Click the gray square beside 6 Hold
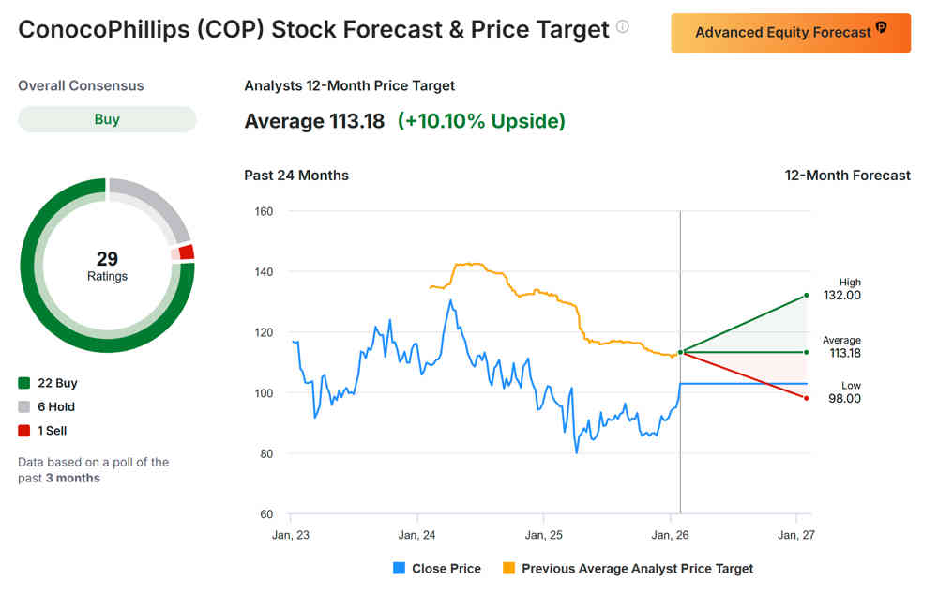 pos(24,407)
